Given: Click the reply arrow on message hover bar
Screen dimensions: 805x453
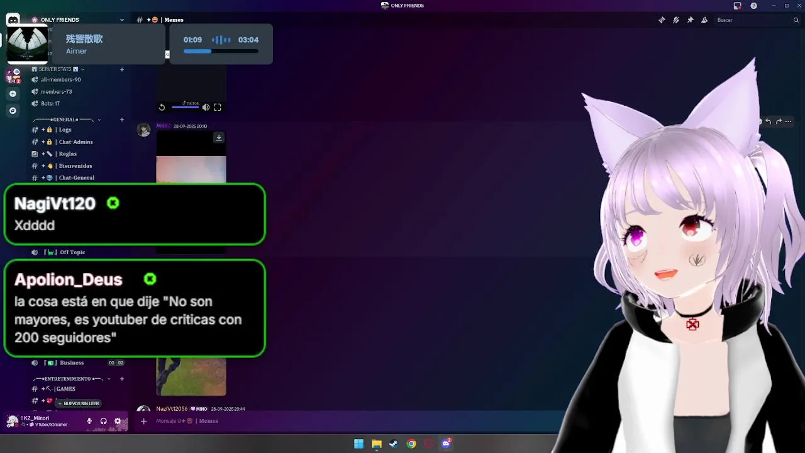Looking at the screenshot, I should 768,121.
